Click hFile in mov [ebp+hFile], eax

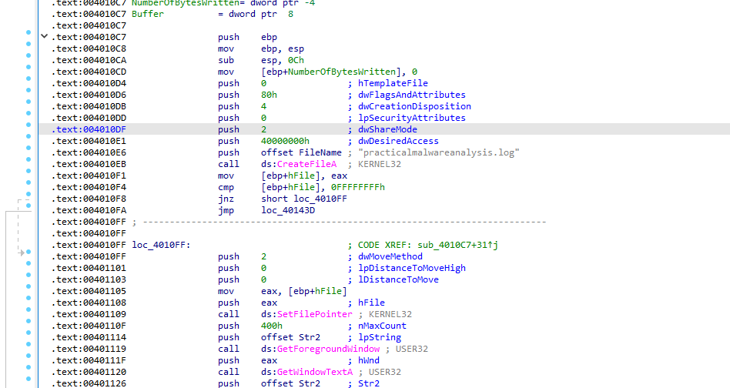click(301, 176)
